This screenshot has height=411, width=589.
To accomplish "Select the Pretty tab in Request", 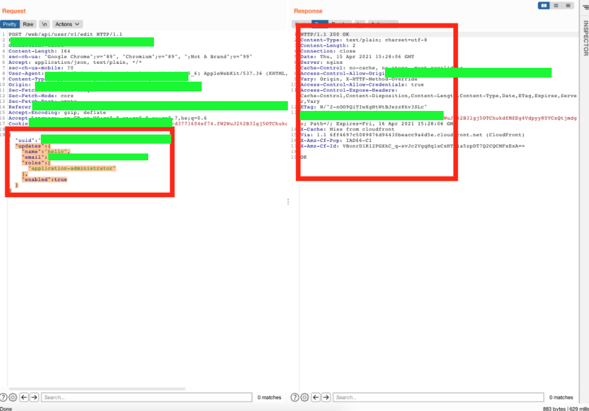I will (10, 24).
